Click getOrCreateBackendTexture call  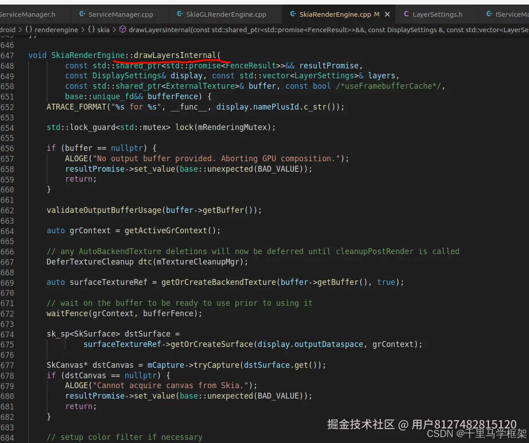219,282
